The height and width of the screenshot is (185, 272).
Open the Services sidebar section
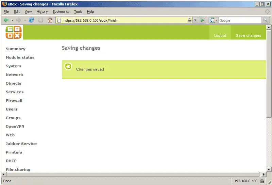[15, 92]
